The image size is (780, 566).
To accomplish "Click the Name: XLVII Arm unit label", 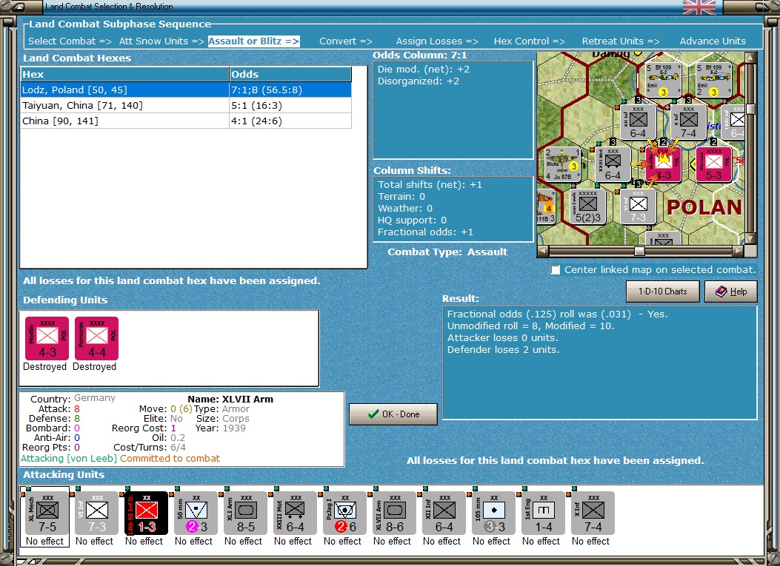I will pyautogui.click(x=230, y=399).
